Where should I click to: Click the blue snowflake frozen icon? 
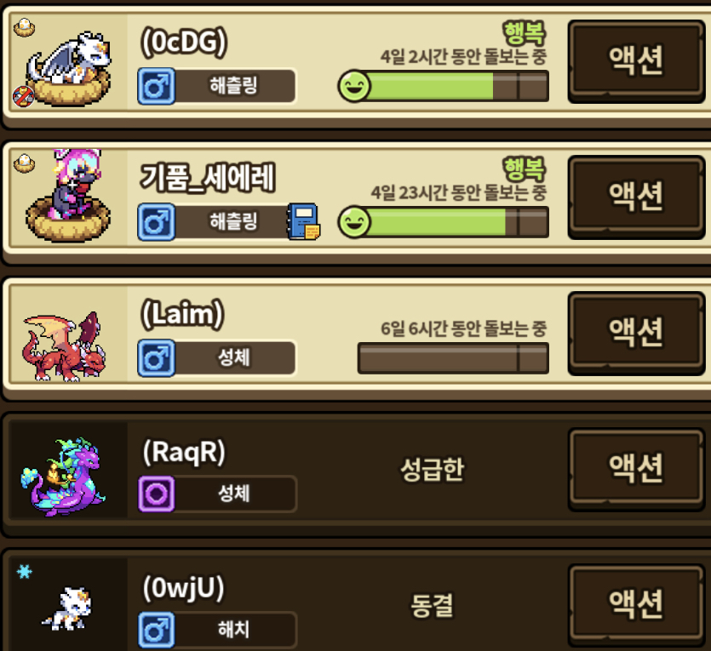tap(25, 572)
